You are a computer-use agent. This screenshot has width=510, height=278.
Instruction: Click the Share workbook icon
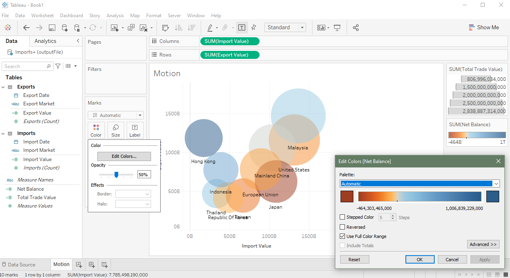coord(355,28)
